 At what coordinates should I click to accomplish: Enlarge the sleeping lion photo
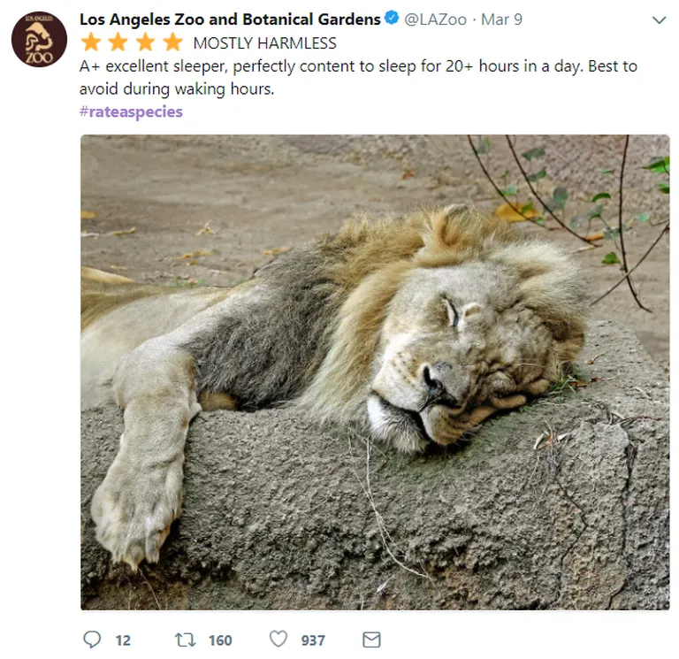(x=375, y=372)
